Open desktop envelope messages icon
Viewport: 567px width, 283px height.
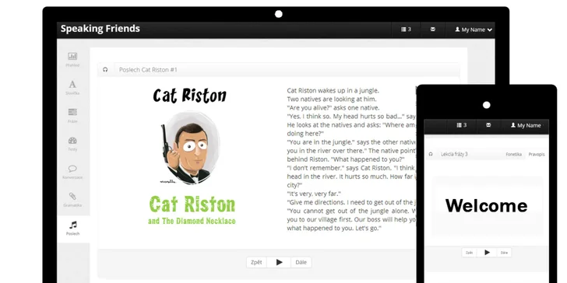[433, 30]
